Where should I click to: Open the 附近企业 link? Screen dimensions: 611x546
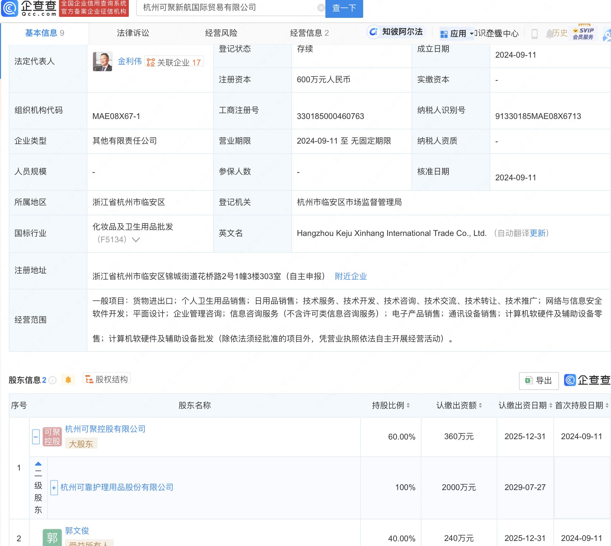tap(351, 276)
